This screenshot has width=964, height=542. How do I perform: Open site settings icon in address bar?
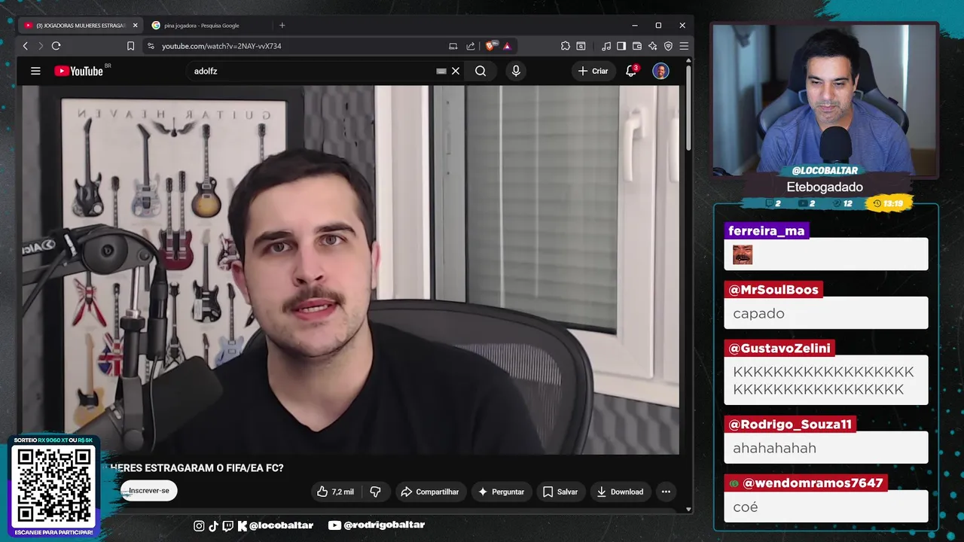(x=151, y=46)
